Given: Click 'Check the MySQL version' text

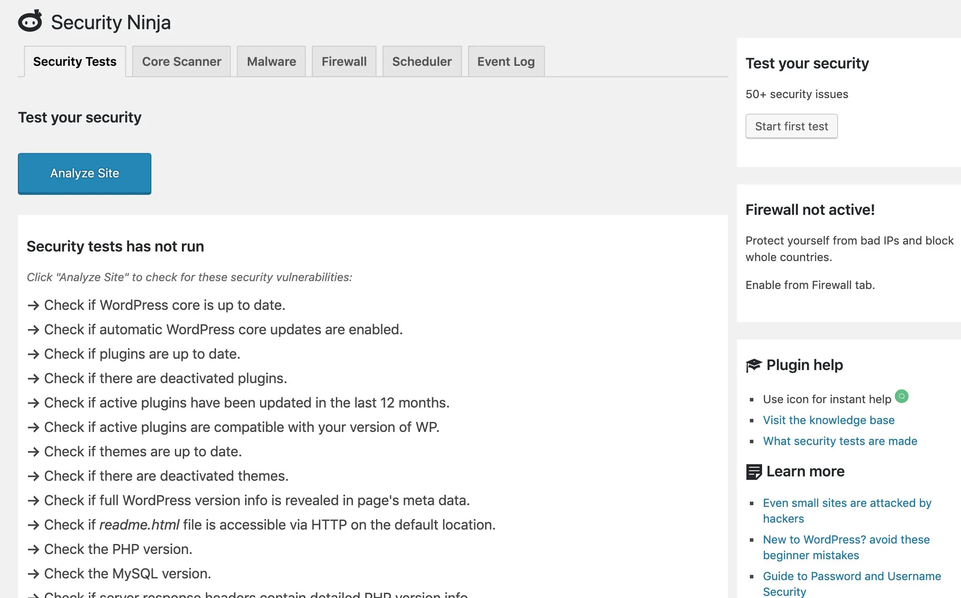Looking at the screenshot, I should coord(127,574).
